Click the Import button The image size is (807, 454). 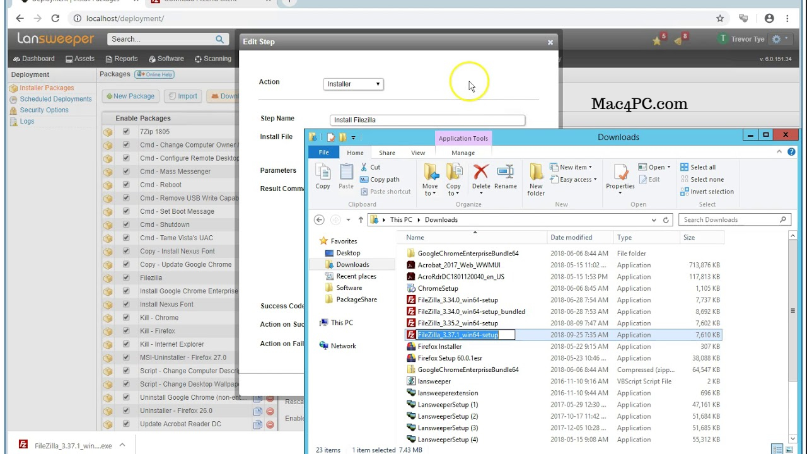click(x=182, y=96)
